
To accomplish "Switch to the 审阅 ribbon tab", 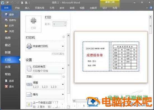I will pos(72,8).
